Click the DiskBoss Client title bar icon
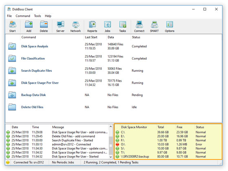The width and height of the screenshot is (228, 171). click(9, 9)
